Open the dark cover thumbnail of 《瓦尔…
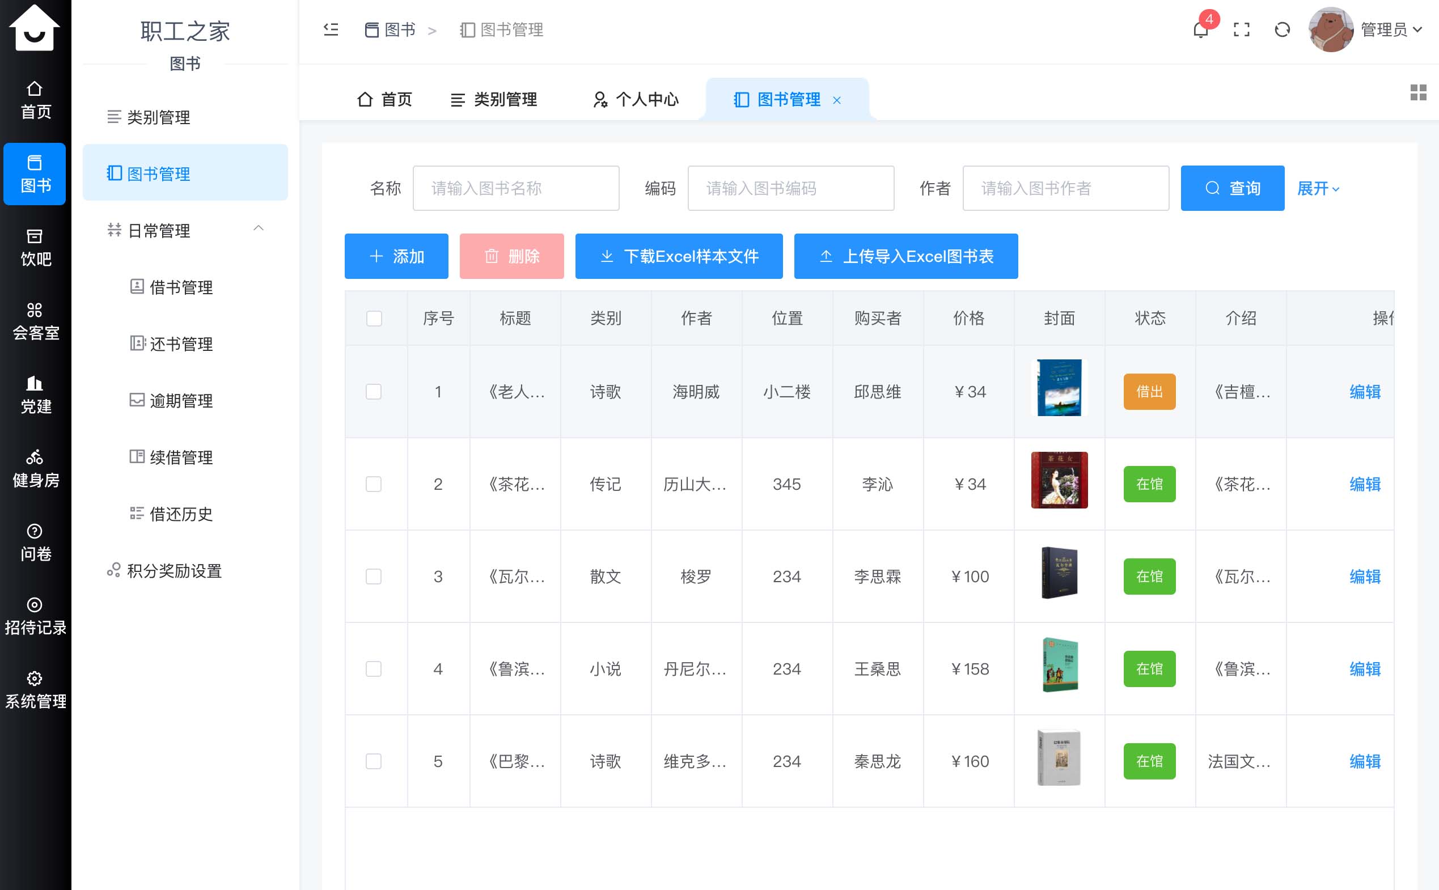Screen dimensions: 1439x890 (x=1059, y=573)
